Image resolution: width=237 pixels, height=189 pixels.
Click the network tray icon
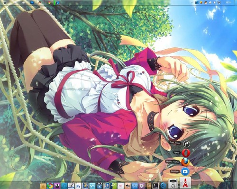click(219, 2)
